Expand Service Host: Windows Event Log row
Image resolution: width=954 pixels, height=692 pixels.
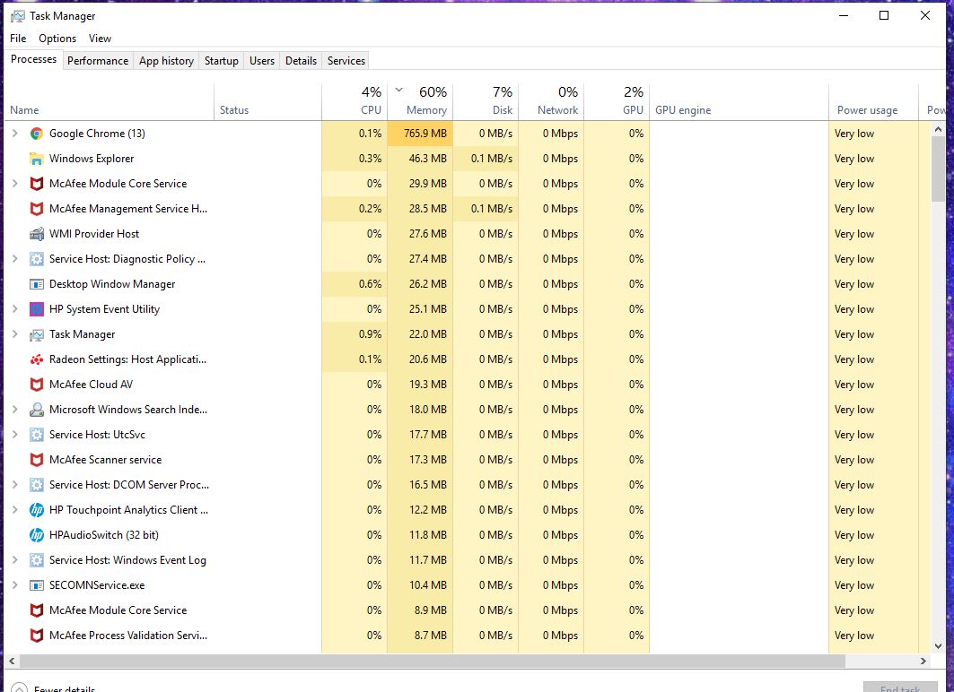pos(15,560)
